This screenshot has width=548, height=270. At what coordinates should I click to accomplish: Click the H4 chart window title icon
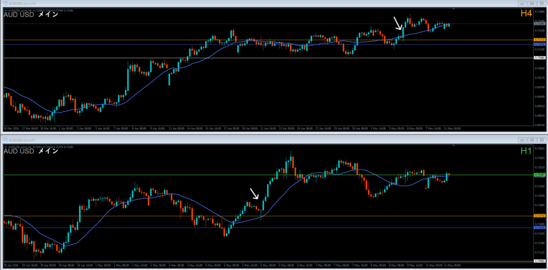pyautogui.click(x=5, y=3)
